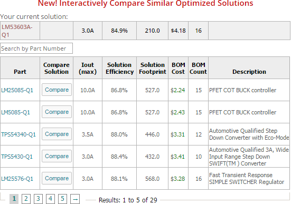Sort by Solution Efficiency column header
This screenshot has width=291, height=204.
119,68
